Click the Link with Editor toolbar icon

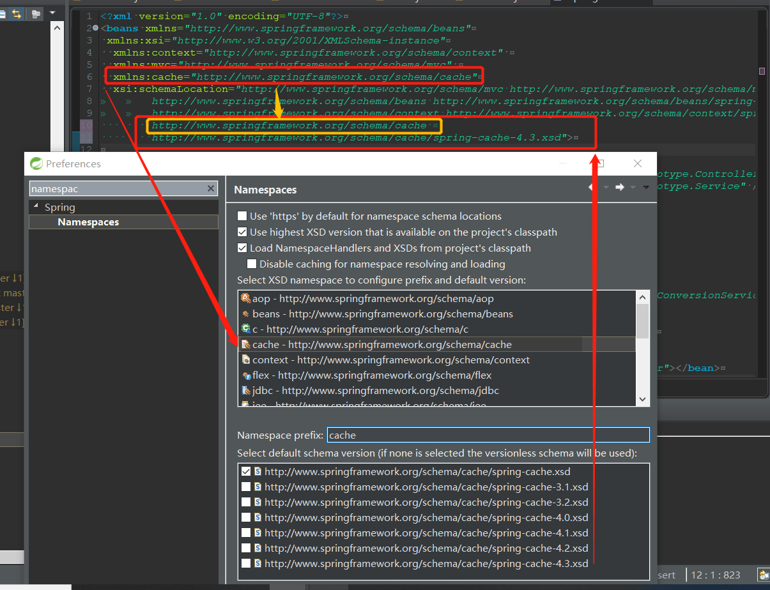16,13
